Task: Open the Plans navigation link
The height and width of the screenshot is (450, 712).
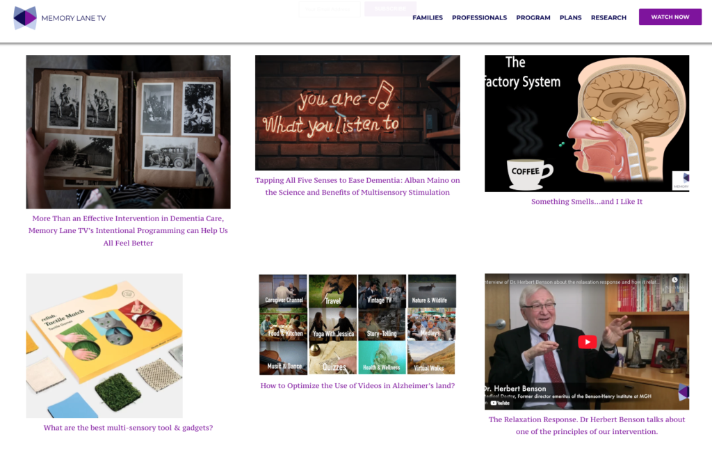Action: 570,17
